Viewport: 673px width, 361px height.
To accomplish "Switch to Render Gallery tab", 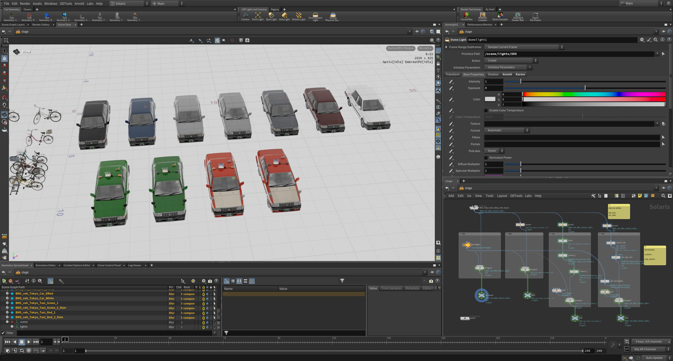I will [x=41, y=24].
